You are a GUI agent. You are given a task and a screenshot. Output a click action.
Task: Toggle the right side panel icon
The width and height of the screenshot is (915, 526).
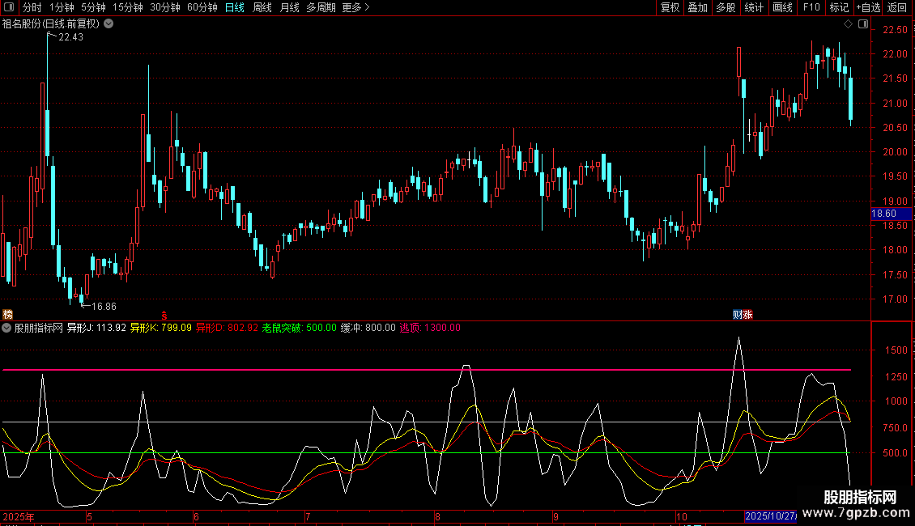pyautogui.click(x=862, y=24)
